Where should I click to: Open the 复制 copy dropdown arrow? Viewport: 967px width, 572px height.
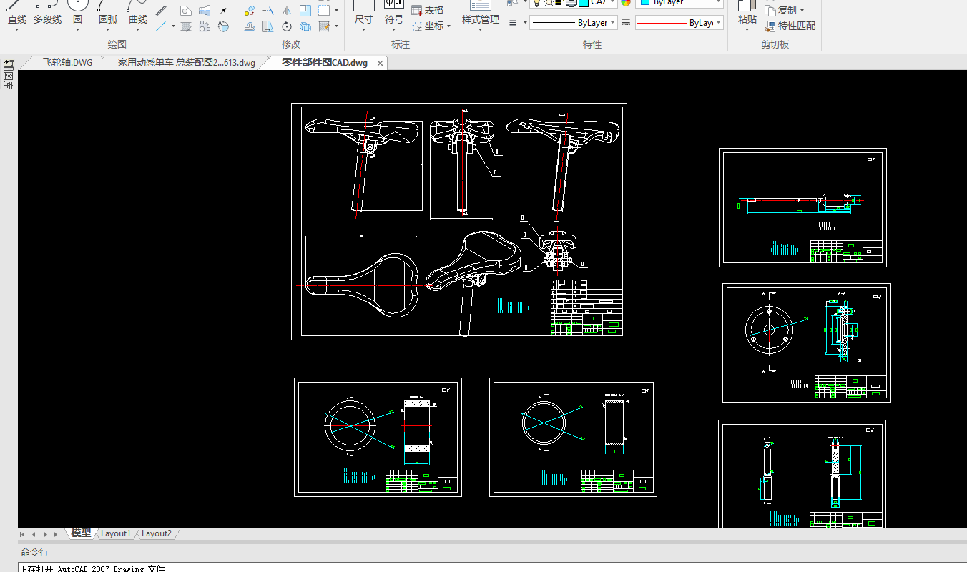pyautogui.click(x=802, y=11)
